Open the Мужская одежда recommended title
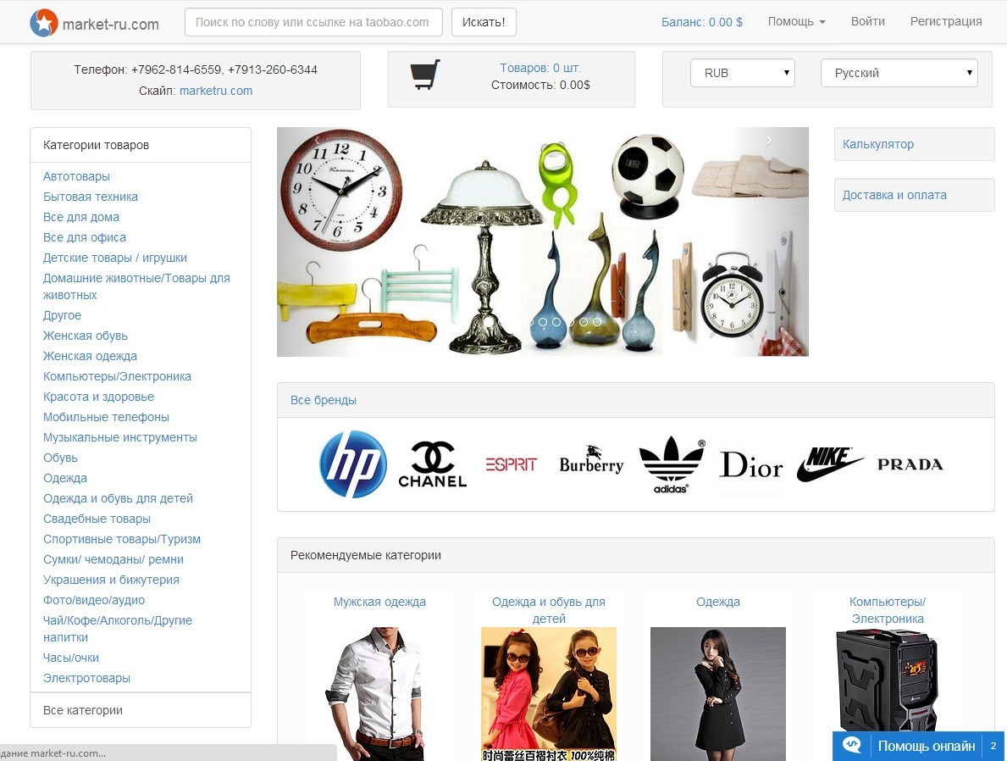Screen dimensions: 1007x761 click(x=379, y=602)
